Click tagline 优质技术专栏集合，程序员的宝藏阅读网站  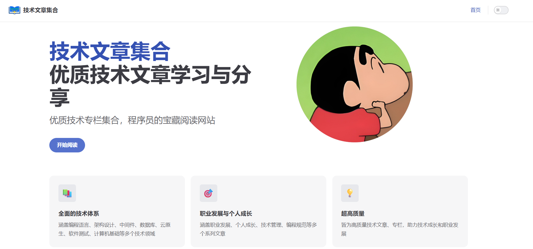coord(132,120)
